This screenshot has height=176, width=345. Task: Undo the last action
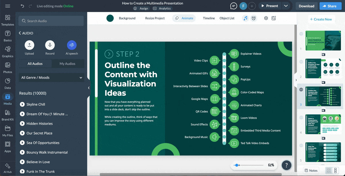click(22, 6)
